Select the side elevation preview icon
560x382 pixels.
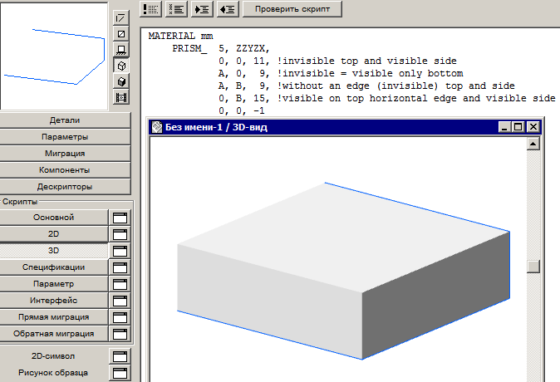121,50
